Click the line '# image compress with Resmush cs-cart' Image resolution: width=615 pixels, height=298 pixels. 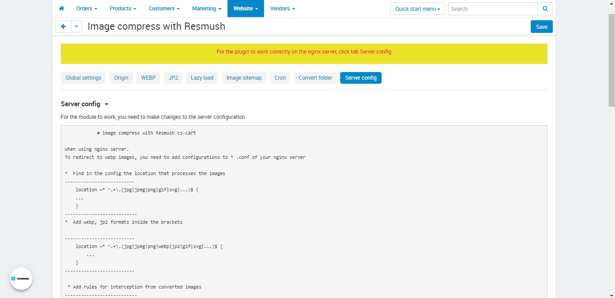click(146, 133)
